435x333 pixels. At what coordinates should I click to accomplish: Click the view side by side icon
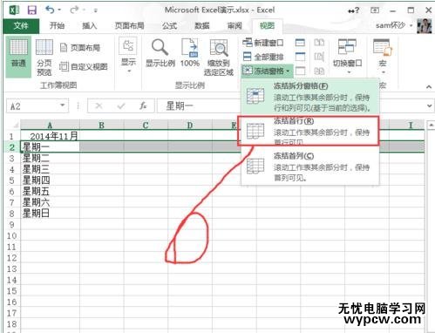coord(319,43)
